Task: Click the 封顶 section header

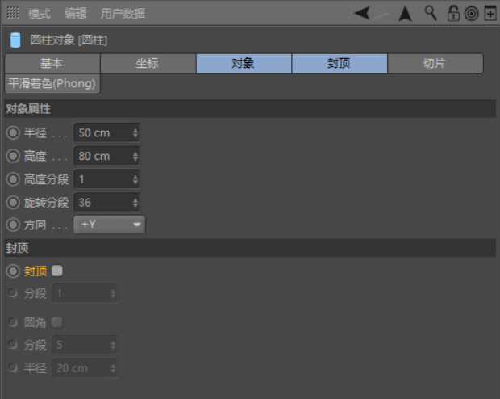Action: [250, 248]
